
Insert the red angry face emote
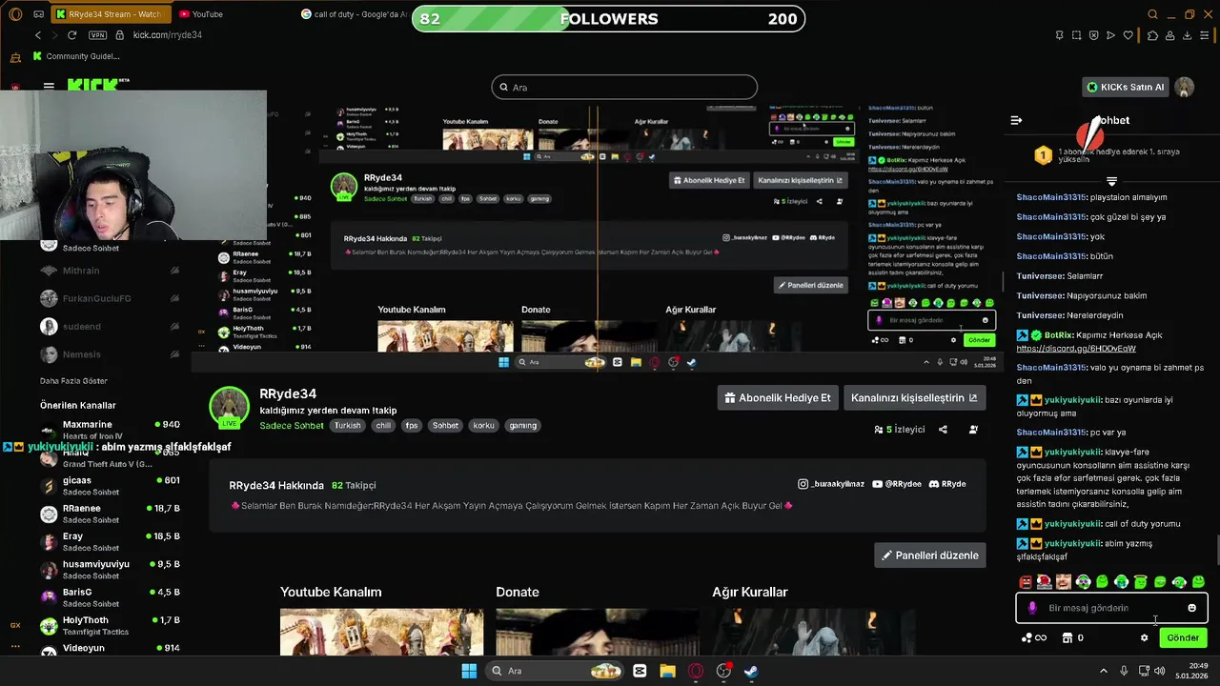click(x=1026, y=582)
